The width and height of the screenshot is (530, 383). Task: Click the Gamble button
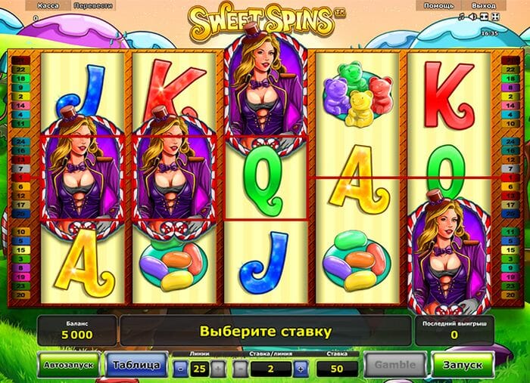tap(395, 365)
